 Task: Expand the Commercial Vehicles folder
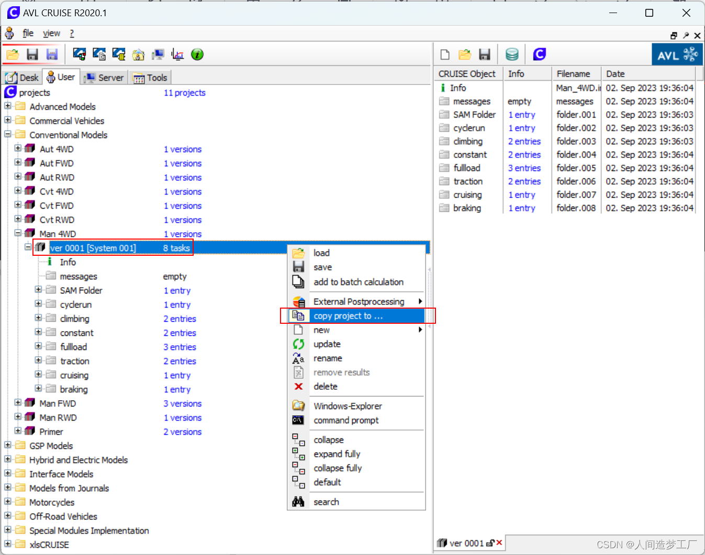(x=7, y=120)
